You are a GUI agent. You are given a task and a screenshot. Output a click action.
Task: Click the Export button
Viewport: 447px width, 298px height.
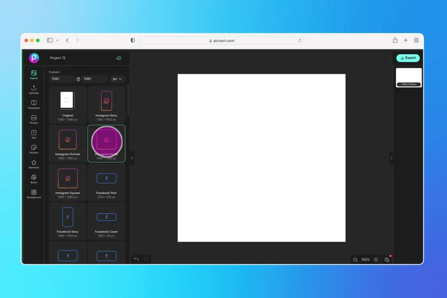407,58
